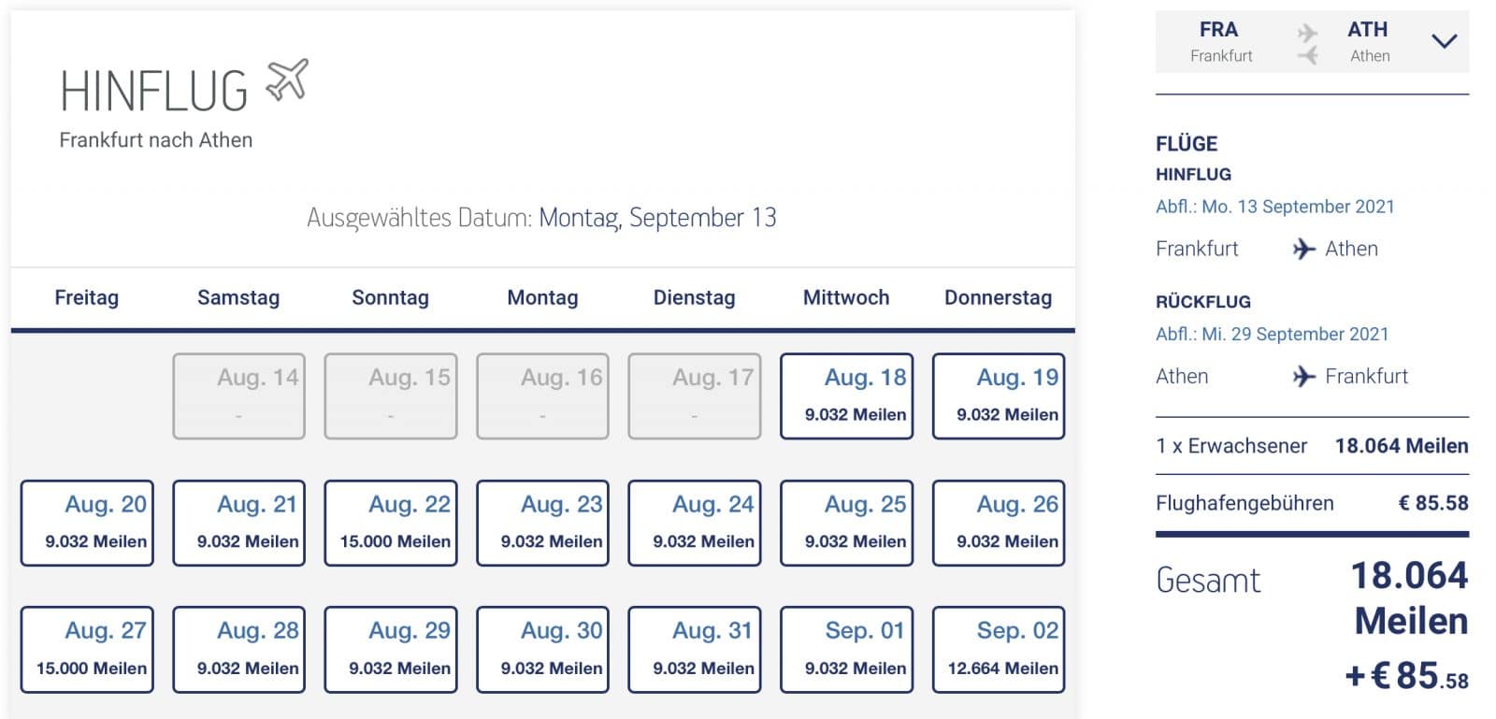This screenshot has height=719, width=1496.
Task: Pick Aug. 27 priced at 15.000 Meilen
Action: [x=87, y=649]
